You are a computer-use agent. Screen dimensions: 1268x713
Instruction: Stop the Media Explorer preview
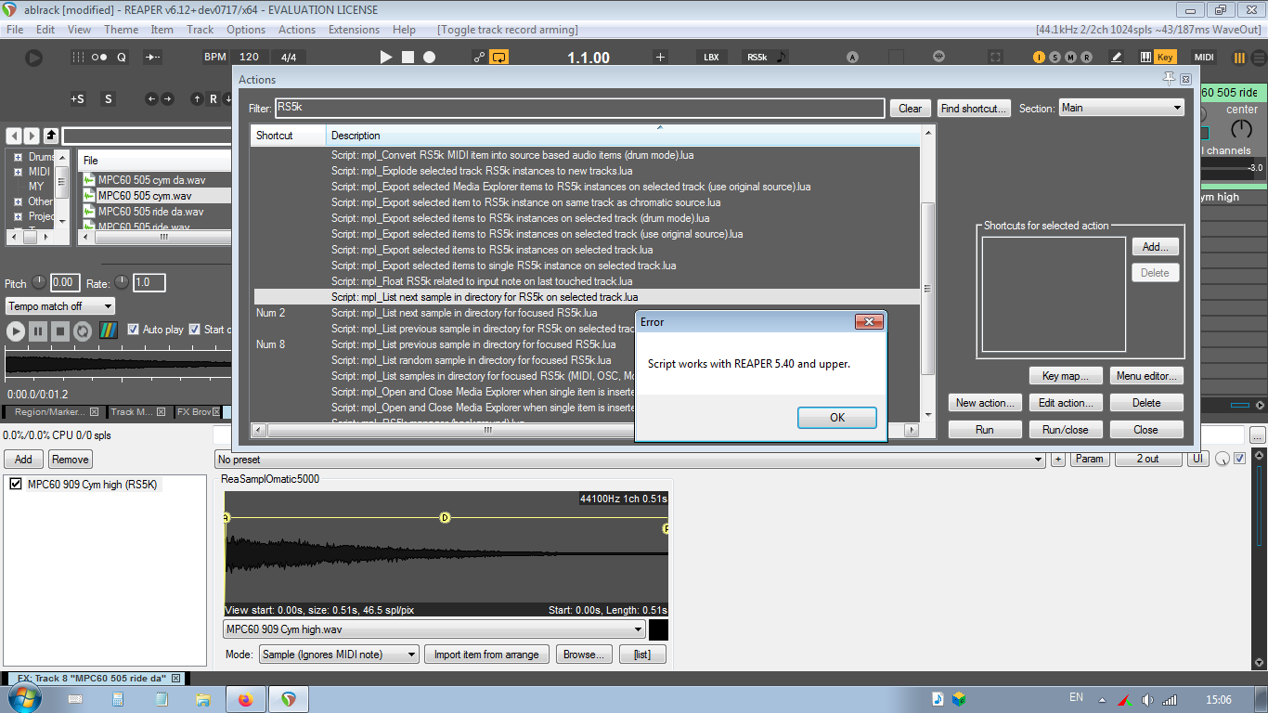tap(60, 331)
